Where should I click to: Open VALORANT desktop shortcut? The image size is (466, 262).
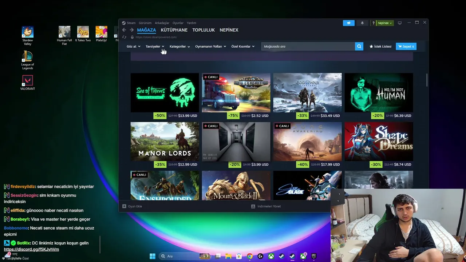click(x=28, y=83)
